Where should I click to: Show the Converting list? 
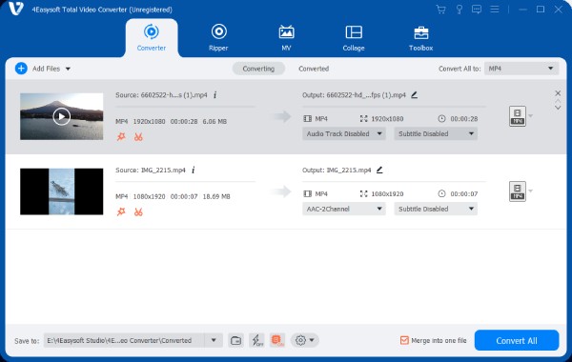(x=258, y=69)
